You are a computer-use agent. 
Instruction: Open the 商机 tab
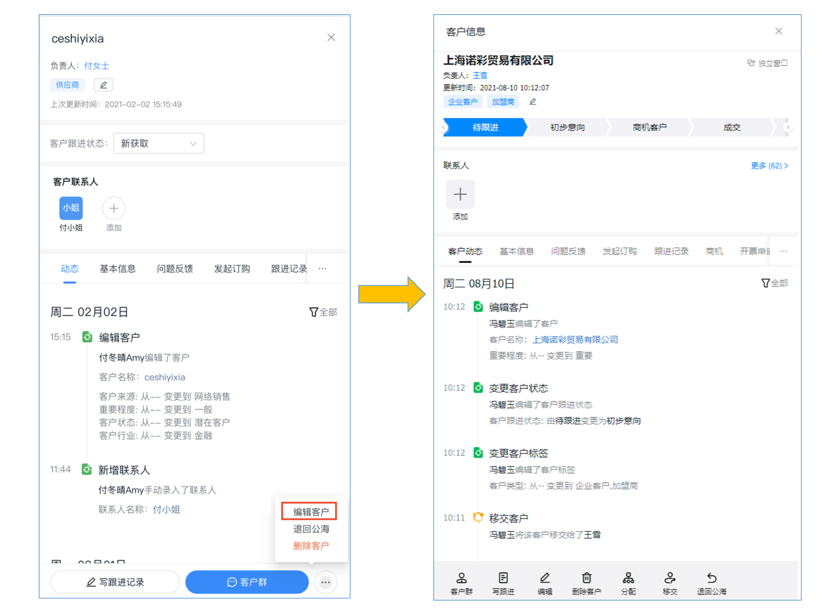pyautogui.click(x=715, y=251)
